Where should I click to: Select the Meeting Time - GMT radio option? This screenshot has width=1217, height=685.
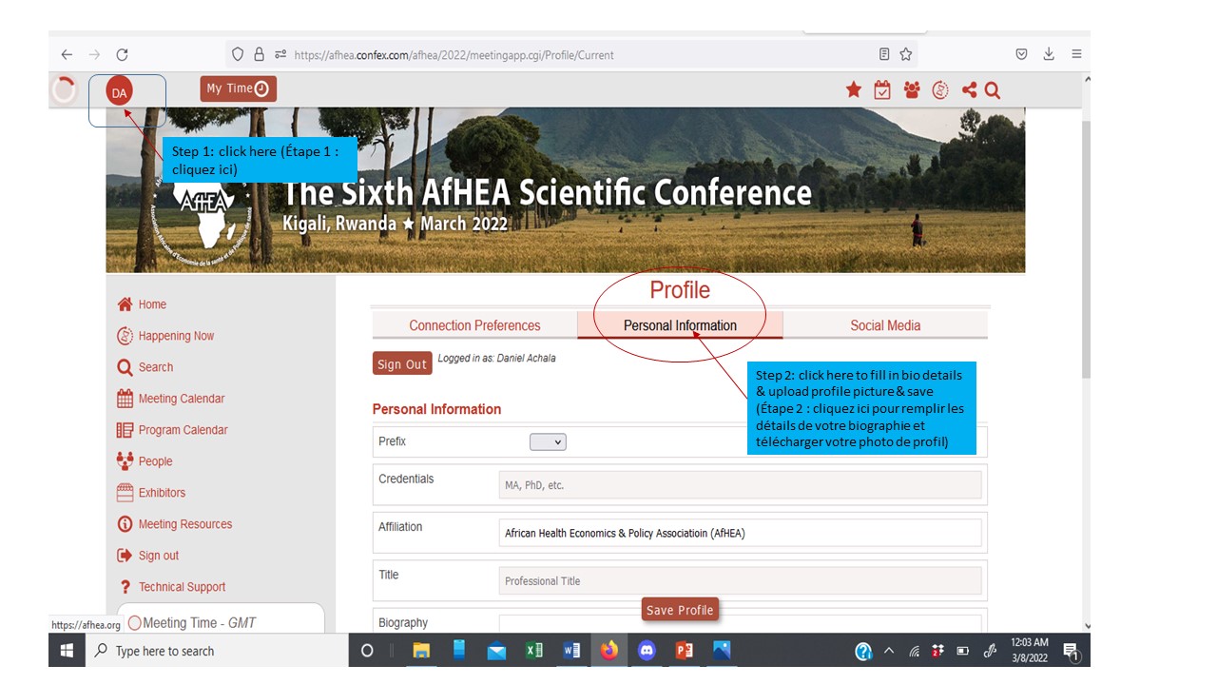point(134,623)
